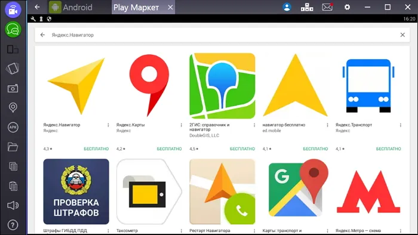Open the Яндекс.Транспорт blue bus icon
This screenshot has width=418, height=235.
click(368, 86)
